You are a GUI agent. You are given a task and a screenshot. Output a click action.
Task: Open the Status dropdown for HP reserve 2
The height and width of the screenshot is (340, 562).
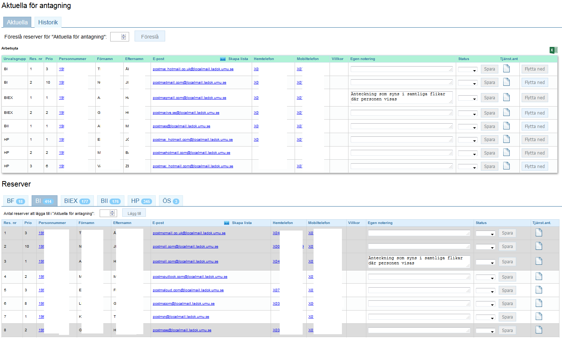(x=467, y=153)
